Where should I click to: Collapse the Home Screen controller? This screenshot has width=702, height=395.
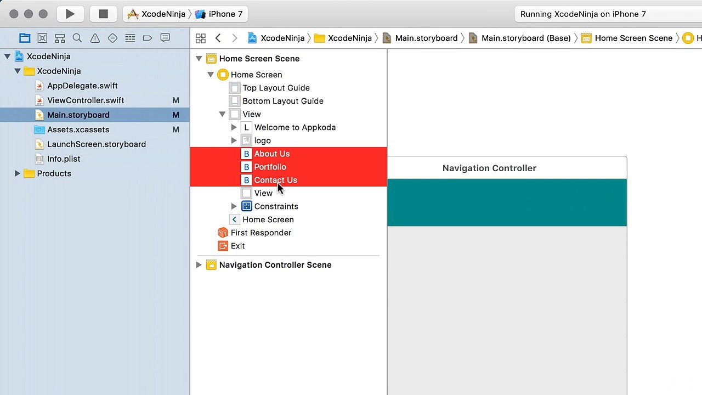click(211, 75)
